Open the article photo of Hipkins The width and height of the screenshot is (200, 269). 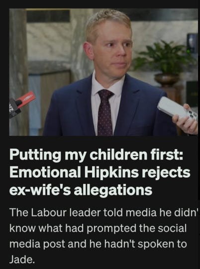[103, 72]
